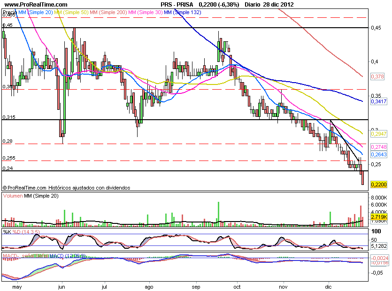The image size is (392, 291).
Task: Select the MM (Simple 132) legend label
Action: click(183, 12)
